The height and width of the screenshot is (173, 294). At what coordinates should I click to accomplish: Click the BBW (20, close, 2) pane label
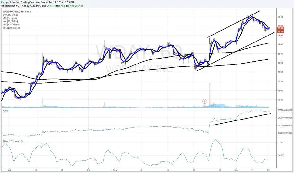(13, 141)
